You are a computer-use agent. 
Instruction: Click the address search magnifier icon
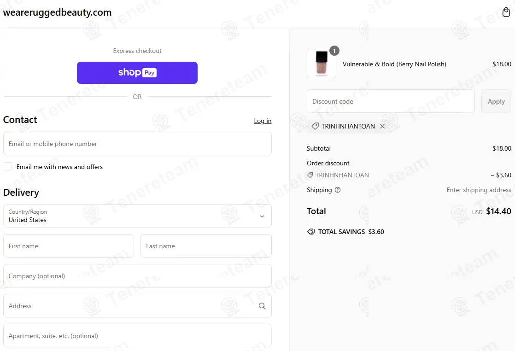[x=262, y=306]
